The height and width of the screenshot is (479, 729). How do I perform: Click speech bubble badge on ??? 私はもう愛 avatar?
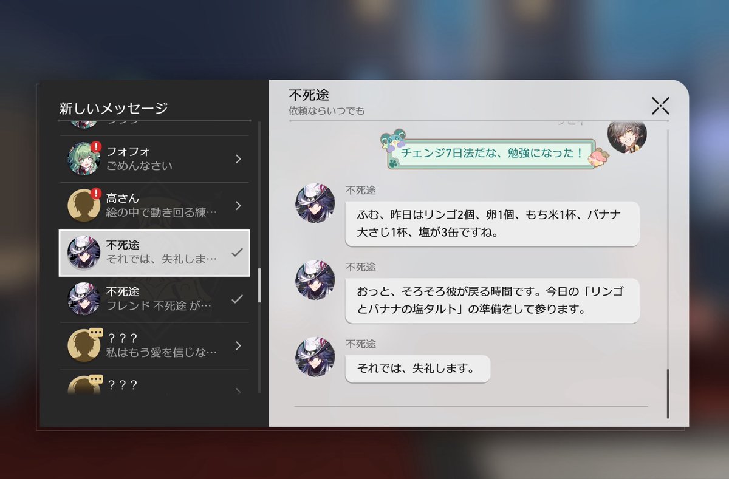click(x=96, y=333)
